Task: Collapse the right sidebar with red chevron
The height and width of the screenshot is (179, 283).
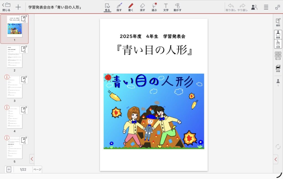Action: pos(276,159)
